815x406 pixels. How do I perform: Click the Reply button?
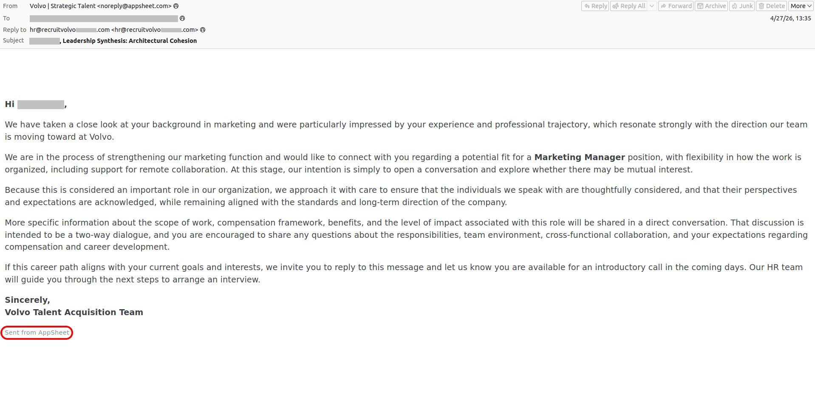pyautogui.click(x=595, y=6)
